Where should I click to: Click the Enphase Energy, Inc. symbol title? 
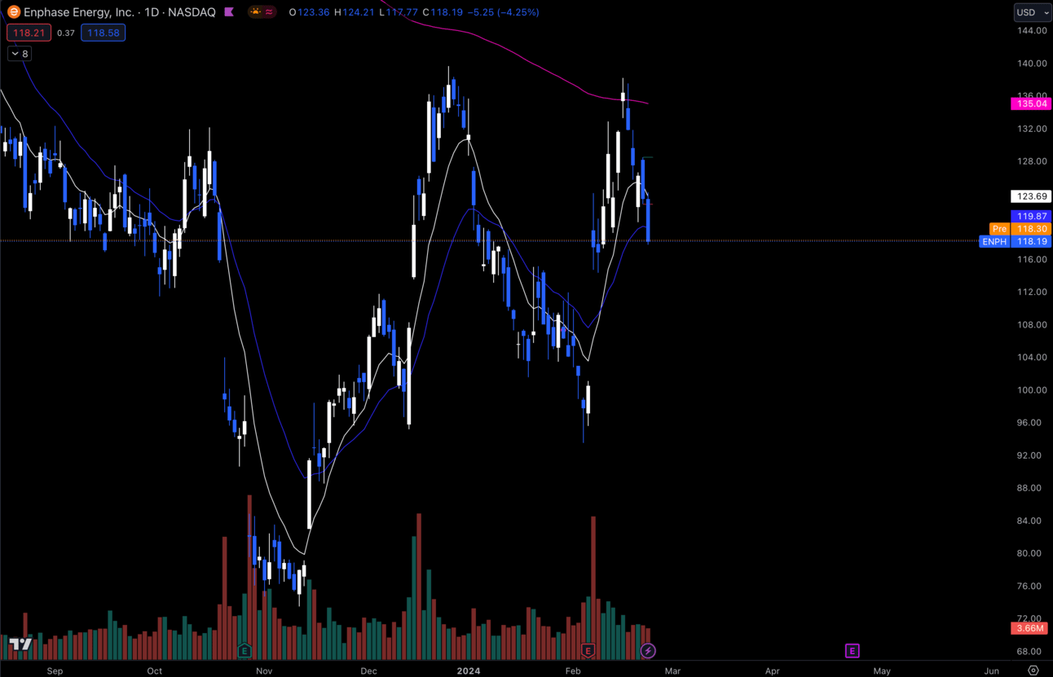[80, 12]
